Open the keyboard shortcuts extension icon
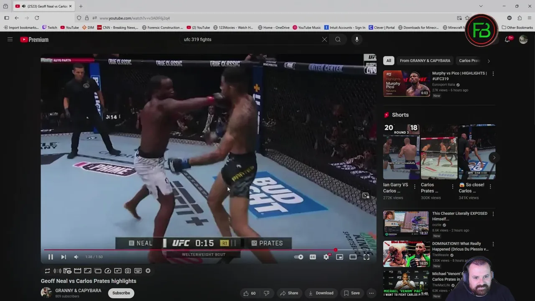535x301 pixels. [138, 271]
